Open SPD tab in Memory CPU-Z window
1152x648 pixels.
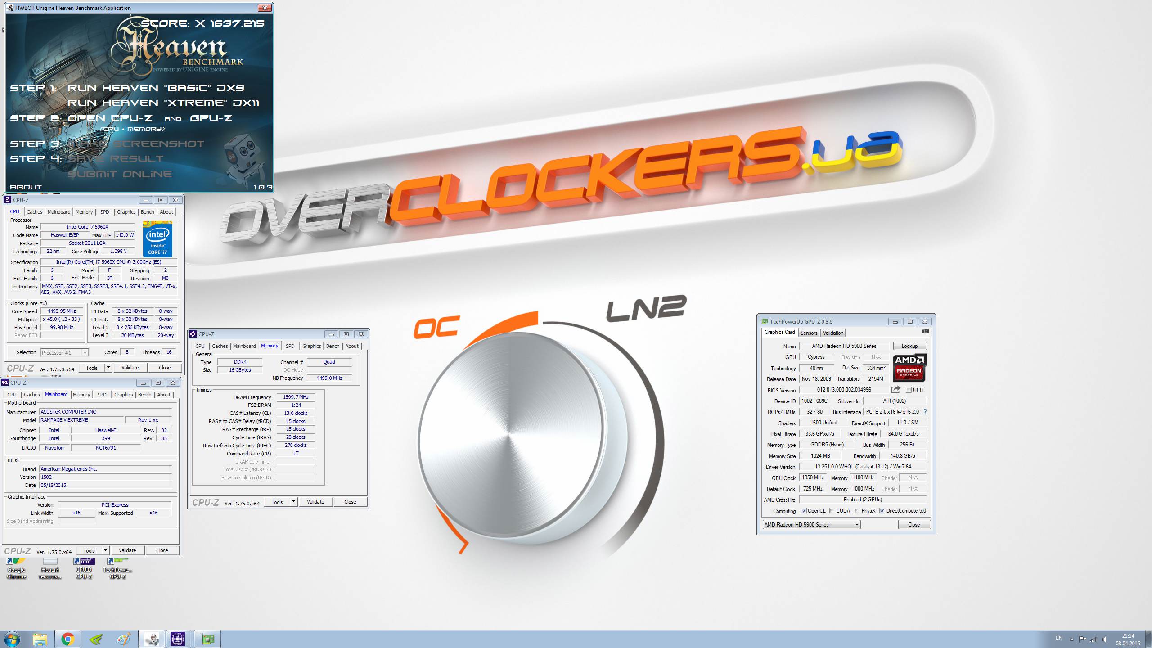pos(290,346)
